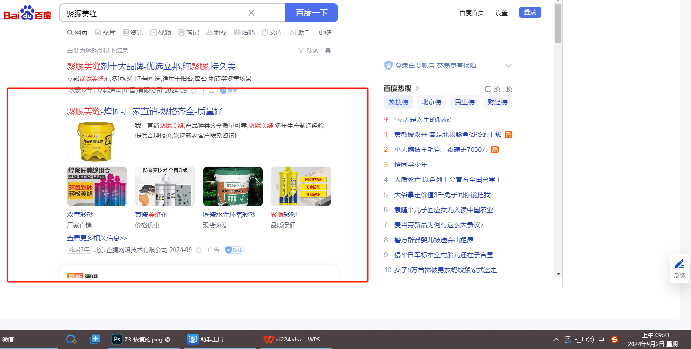Switch to the 笔记 tab
691x349 pixels.
(x=189, y=32)
